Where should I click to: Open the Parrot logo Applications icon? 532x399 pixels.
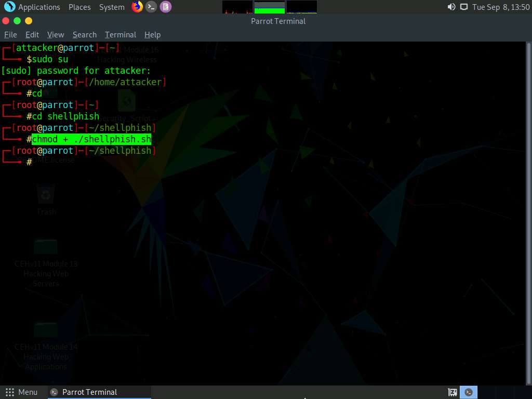pyautogui.click(x=9, y=7)
